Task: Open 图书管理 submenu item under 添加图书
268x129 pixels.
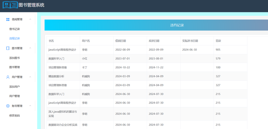Action: (x=14, y=67)
